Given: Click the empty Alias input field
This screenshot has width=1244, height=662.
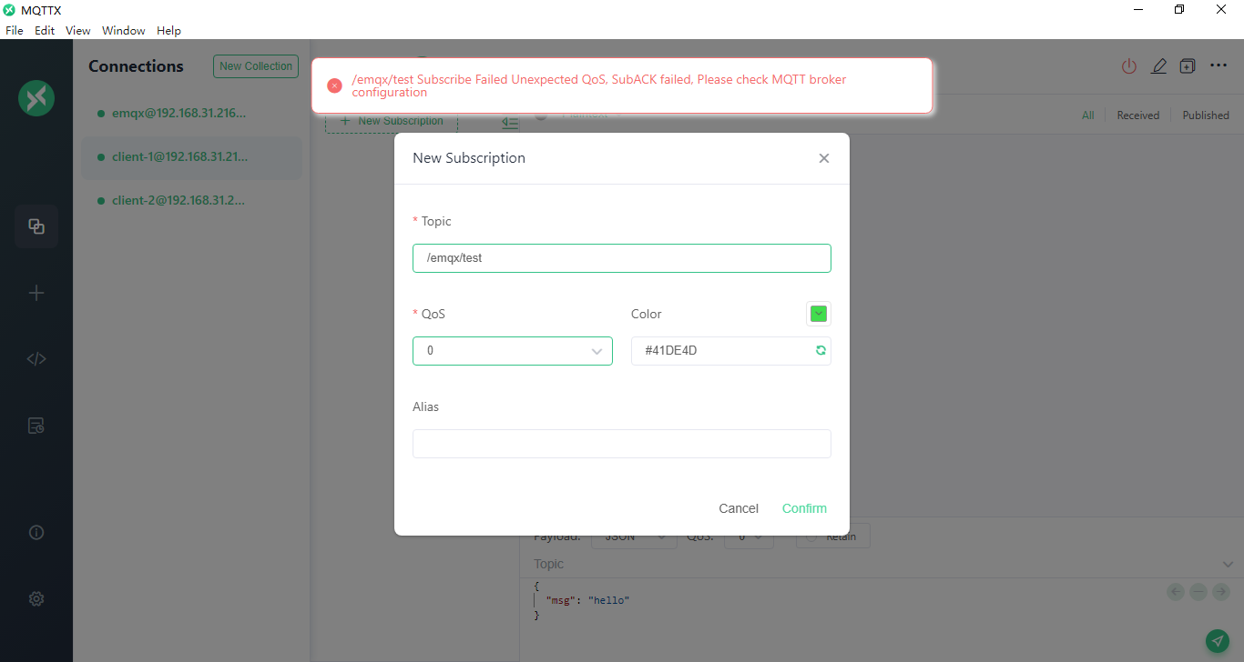Looking at the screenshot, I should tap(622, 444).
